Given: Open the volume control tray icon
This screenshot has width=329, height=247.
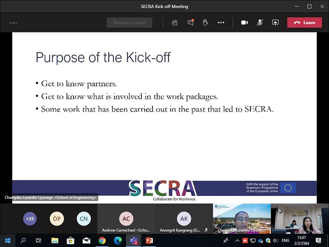Looking at the screenshot, I should click(276, 240).
